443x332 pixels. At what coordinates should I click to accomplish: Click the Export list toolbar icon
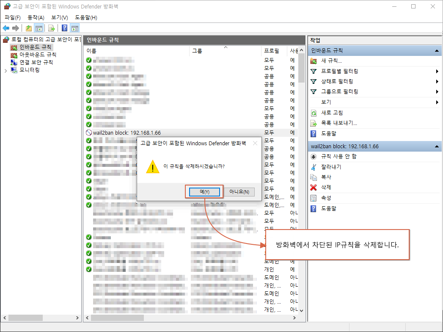coord(51,28)
